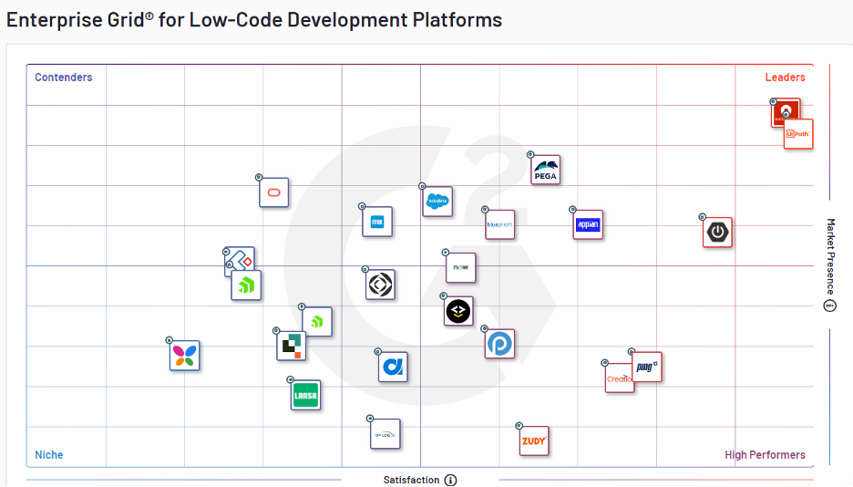Image resolution: width=853 pixels, height=487 pixels.
Task: Select the Oracle red oval logo tile
Action: pyautogui.click(x=273, y=192)
